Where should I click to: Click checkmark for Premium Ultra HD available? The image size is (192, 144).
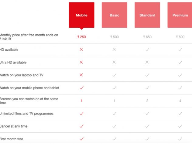point(180,62)
